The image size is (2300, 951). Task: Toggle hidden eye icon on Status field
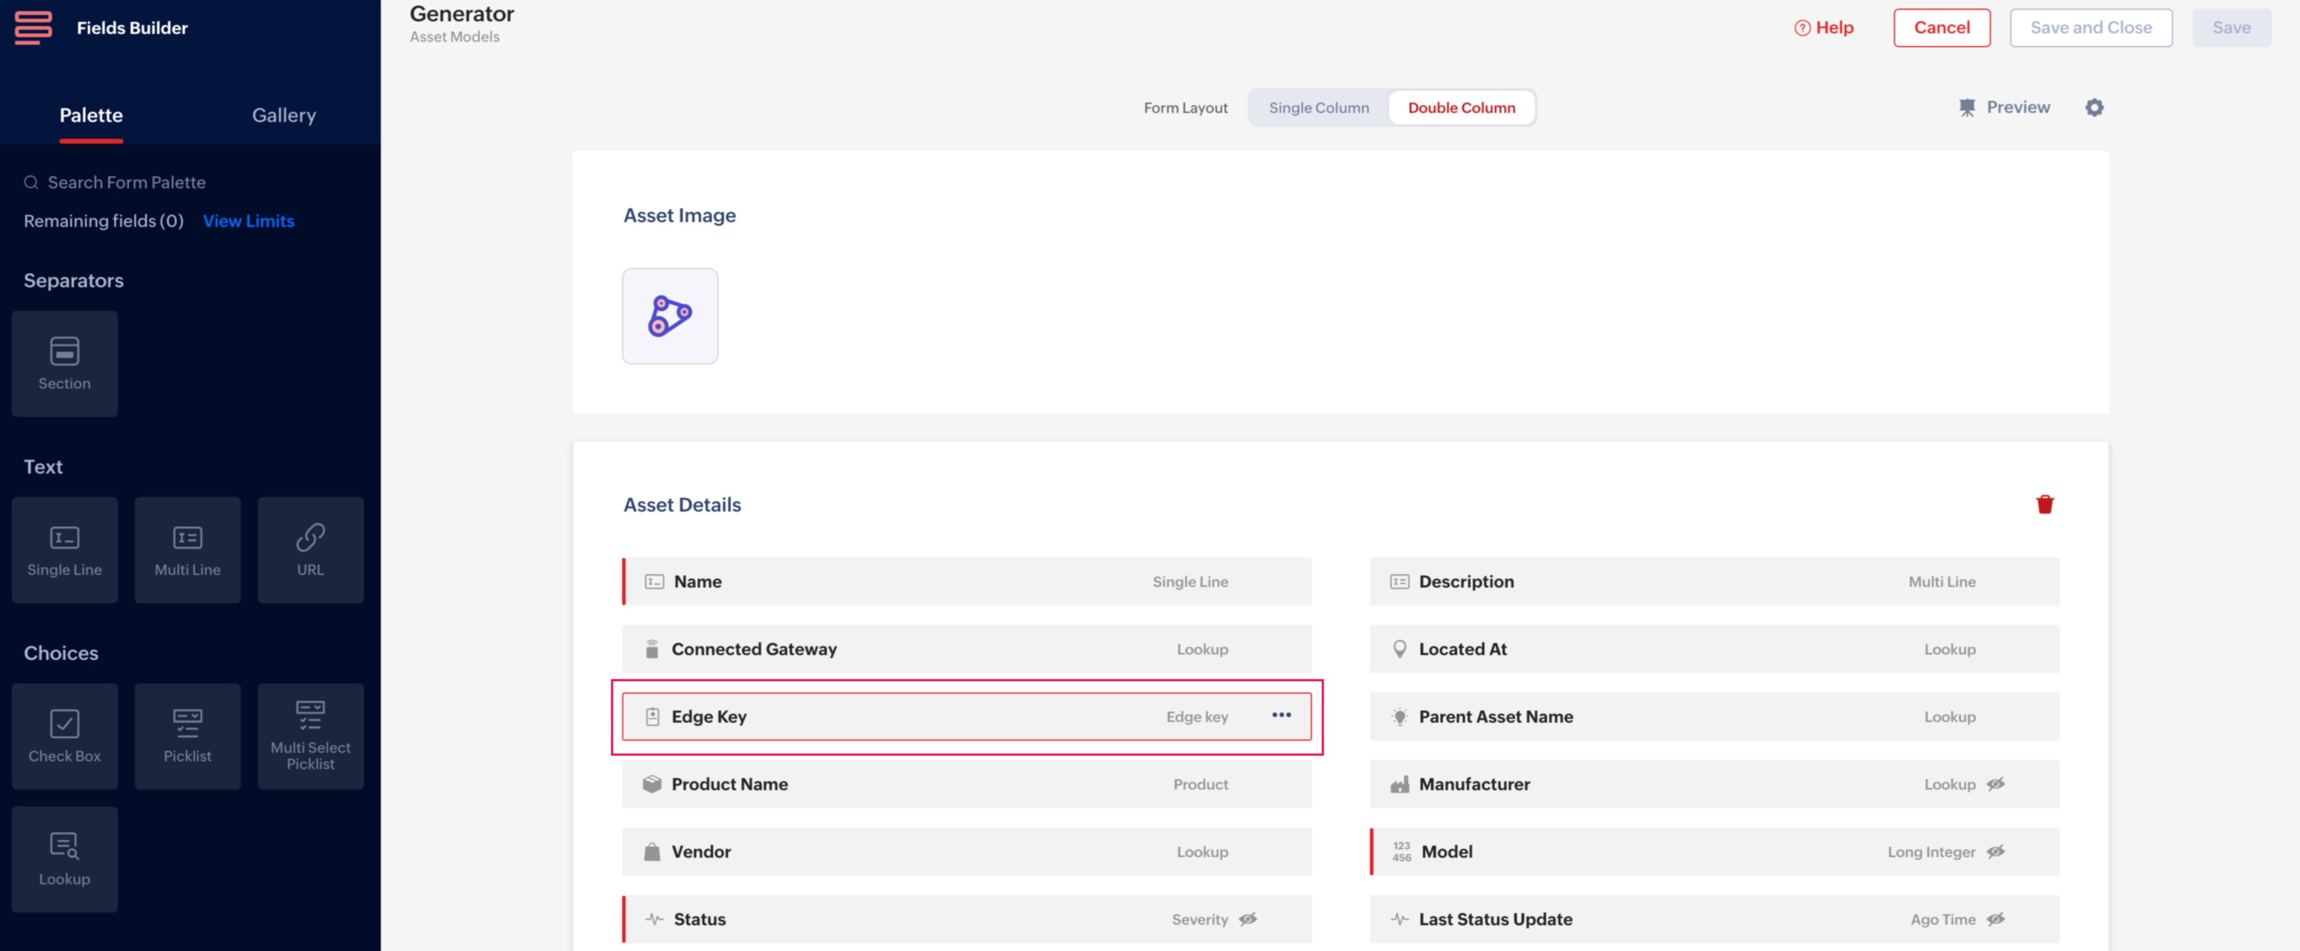pos(1248,919)
